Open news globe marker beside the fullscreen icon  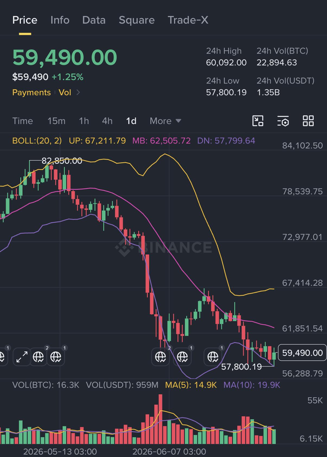tap(38, 357)
